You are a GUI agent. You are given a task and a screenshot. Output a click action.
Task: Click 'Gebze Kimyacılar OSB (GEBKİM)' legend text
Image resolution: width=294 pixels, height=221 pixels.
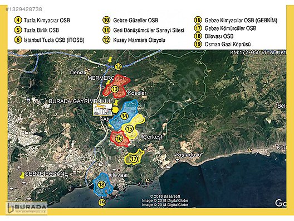click(x=241, y=20)
